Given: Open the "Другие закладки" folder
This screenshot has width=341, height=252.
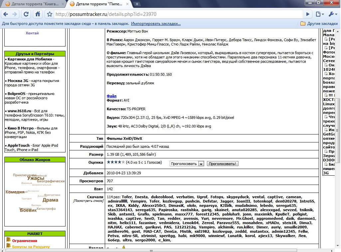Looking at the screenshot, I should 319,24.
